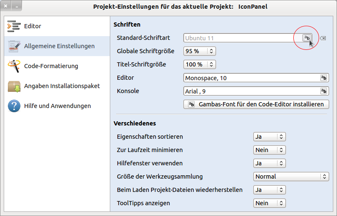Click the Allgemeine Einstellungen clipboard icon

tap(14, 46)
